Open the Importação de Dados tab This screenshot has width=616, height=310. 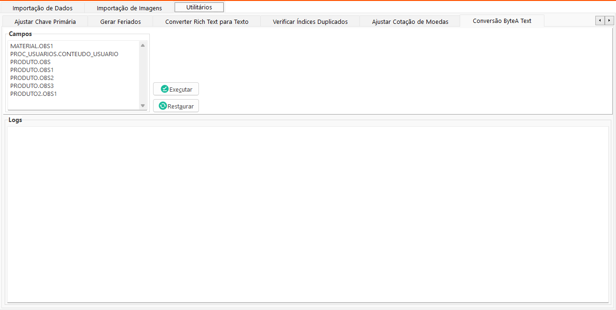(x=43, y=8)
